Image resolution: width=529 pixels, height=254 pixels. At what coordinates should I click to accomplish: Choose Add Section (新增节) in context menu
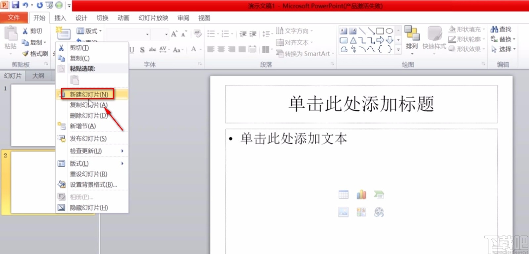(x=92, y=126)
